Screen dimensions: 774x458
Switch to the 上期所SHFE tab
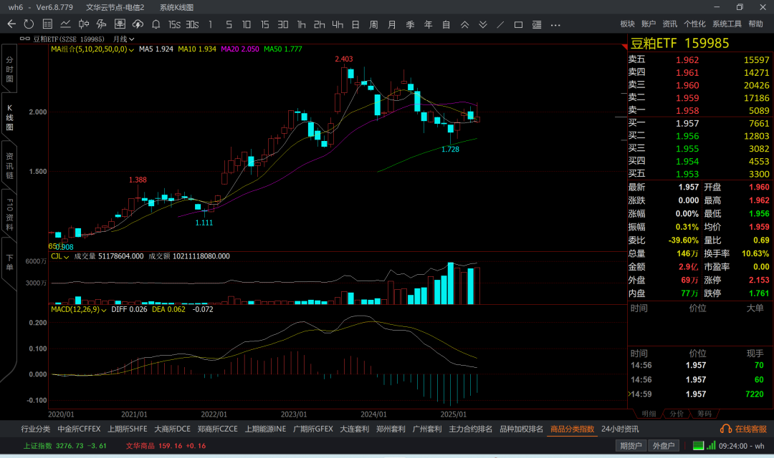coord(128,429)
